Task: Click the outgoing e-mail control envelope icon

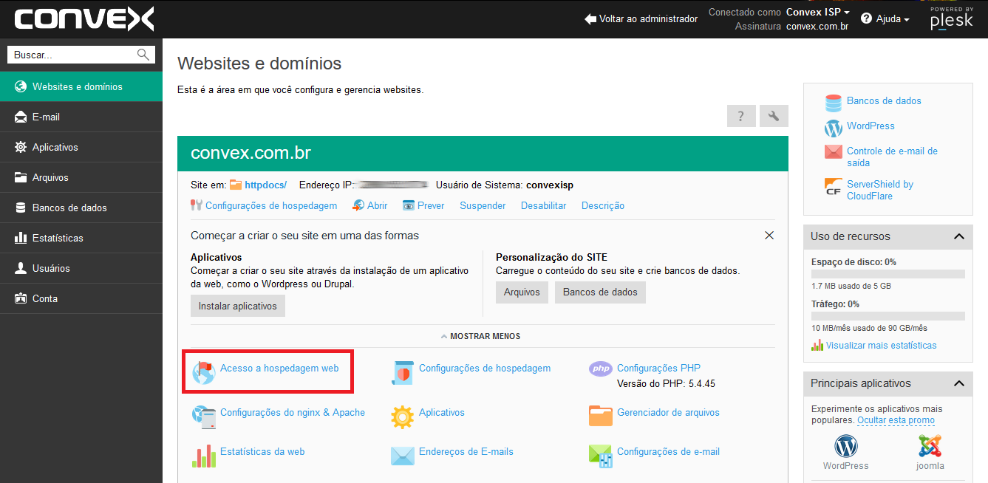Action: (x=834, y=152)
